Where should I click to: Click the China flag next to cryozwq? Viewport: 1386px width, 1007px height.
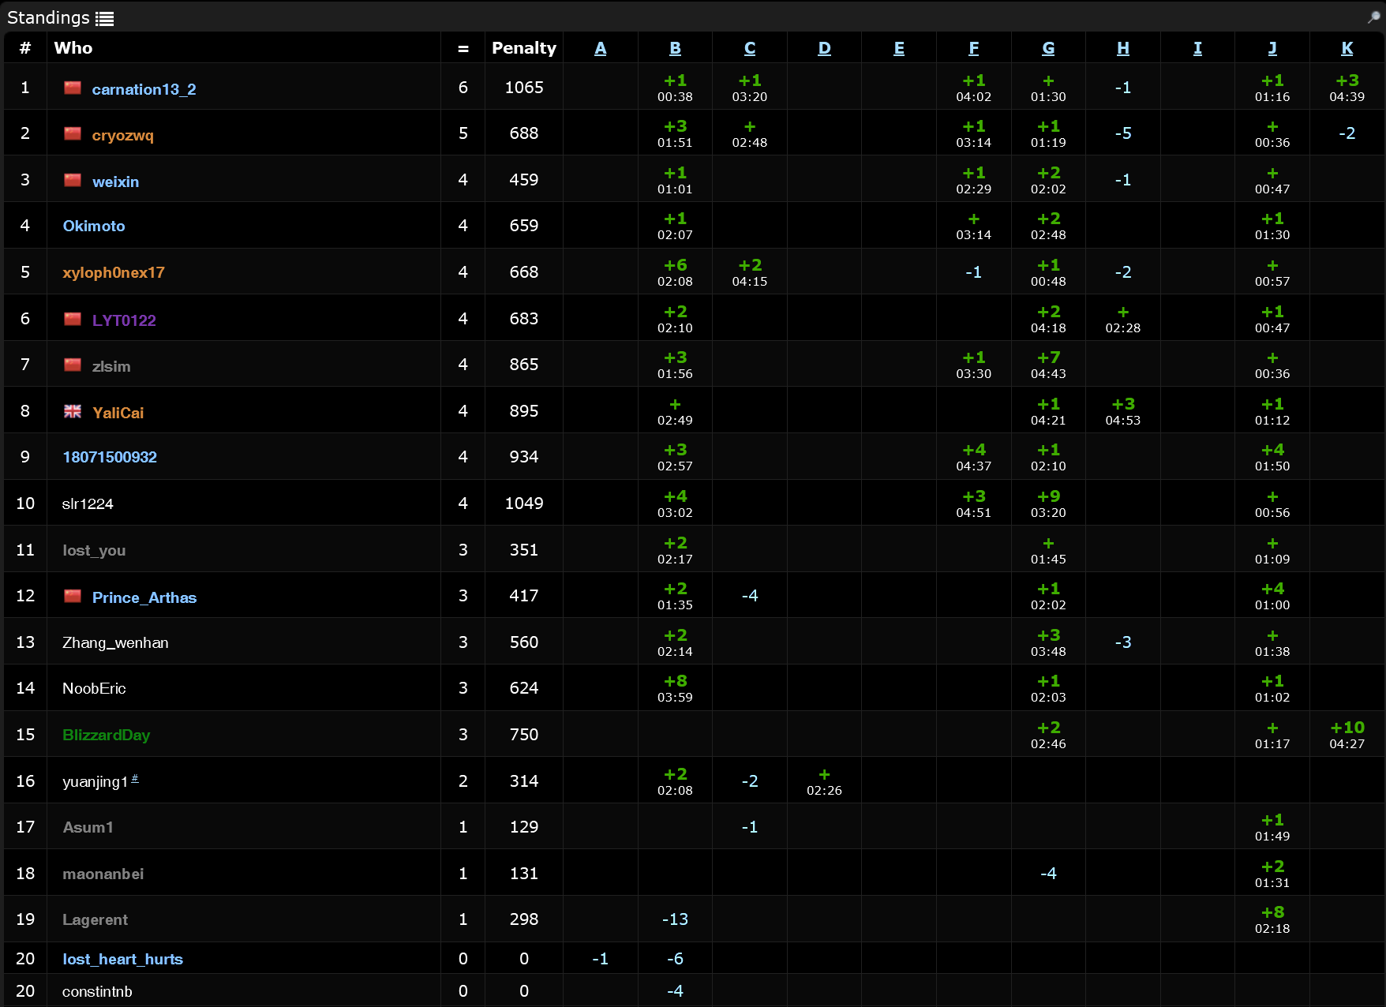73,133
